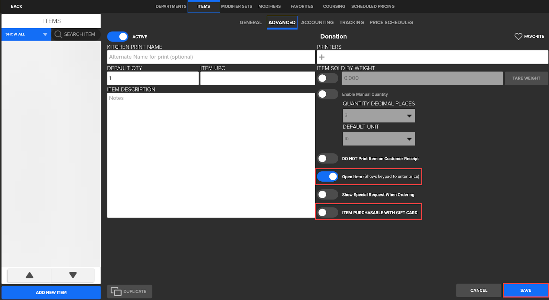The image size is (549, 300).
Task: Click the search magnifier icon
Action: pos(58,34)
